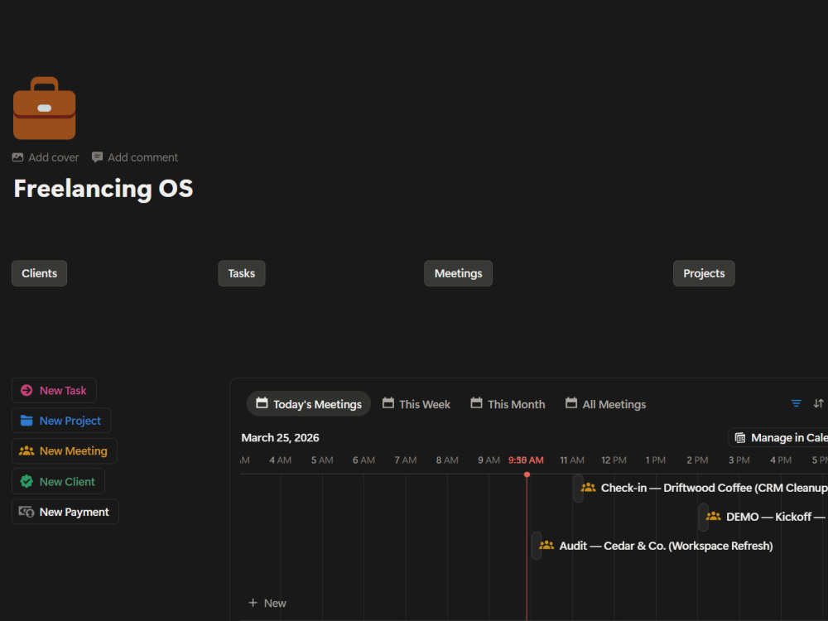Image resolution: width=828 pixels, height=621 pixels.
Task: Click the plus icon next to New
Action: click(253, 603)
